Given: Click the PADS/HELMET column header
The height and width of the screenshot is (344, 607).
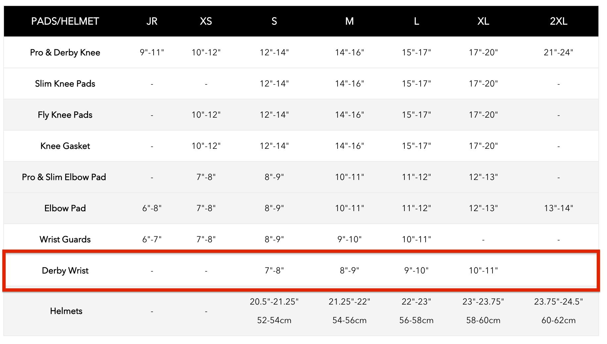Looking at the screenshot, I should click(65, 21).
